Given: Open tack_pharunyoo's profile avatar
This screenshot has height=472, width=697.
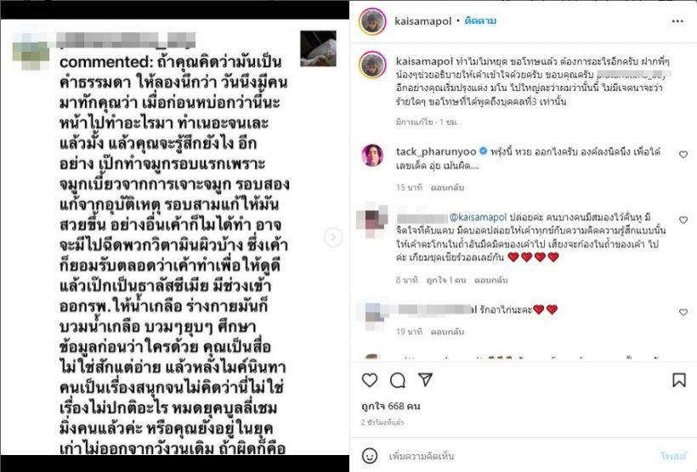Looking at the screenshot, I should [372, 155].
